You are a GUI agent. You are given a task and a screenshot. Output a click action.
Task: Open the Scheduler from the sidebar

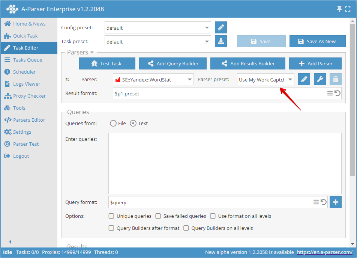[x=24, y=72]
